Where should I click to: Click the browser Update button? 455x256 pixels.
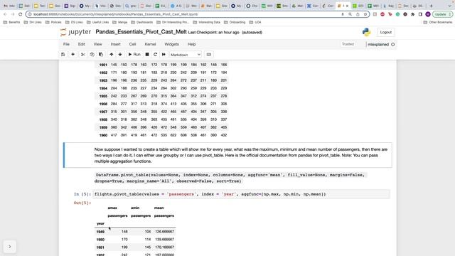[442, 14]
